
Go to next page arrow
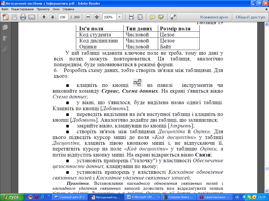click(x=53, y=17)
